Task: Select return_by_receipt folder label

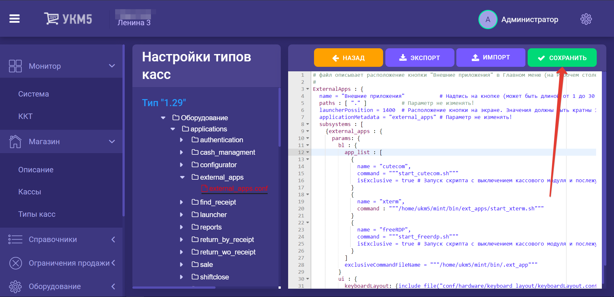Action: [227, 239]
